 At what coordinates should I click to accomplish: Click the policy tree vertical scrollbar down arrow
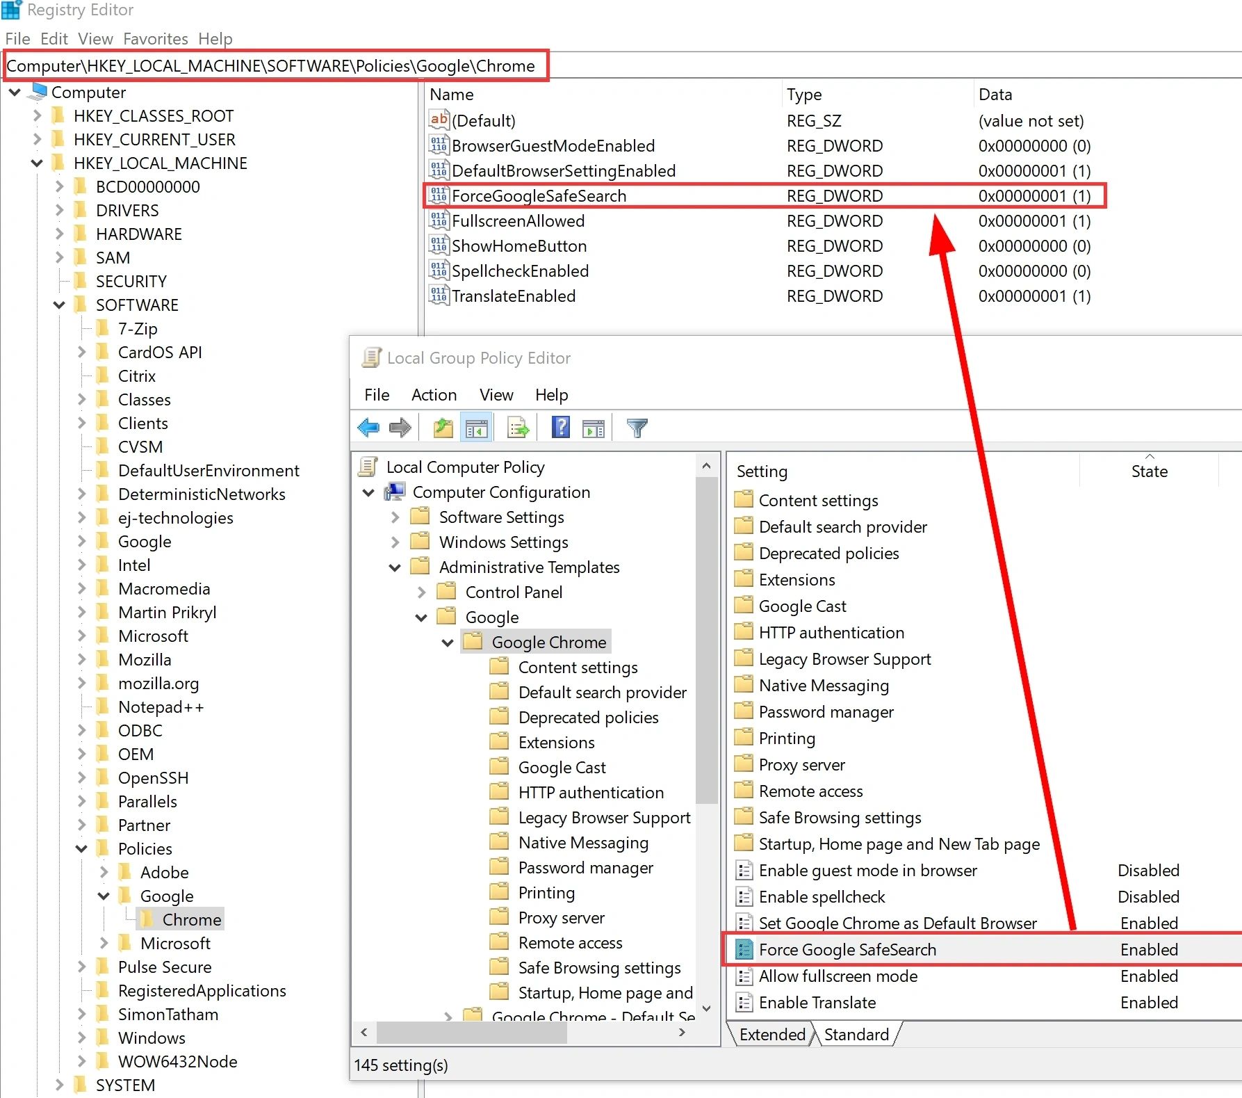click(707, 1008)
